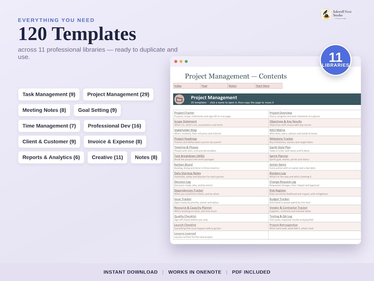Viewport: 374px width, 281px height.
Task: Select the Invoice & Expense (8) pill
Action: tap(115, 141)
